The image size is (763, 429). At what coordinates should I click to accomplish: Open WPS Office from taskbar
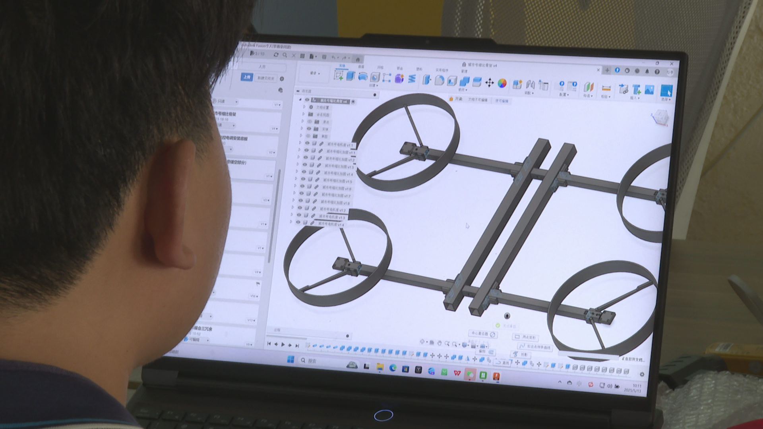tap(457, 373)
